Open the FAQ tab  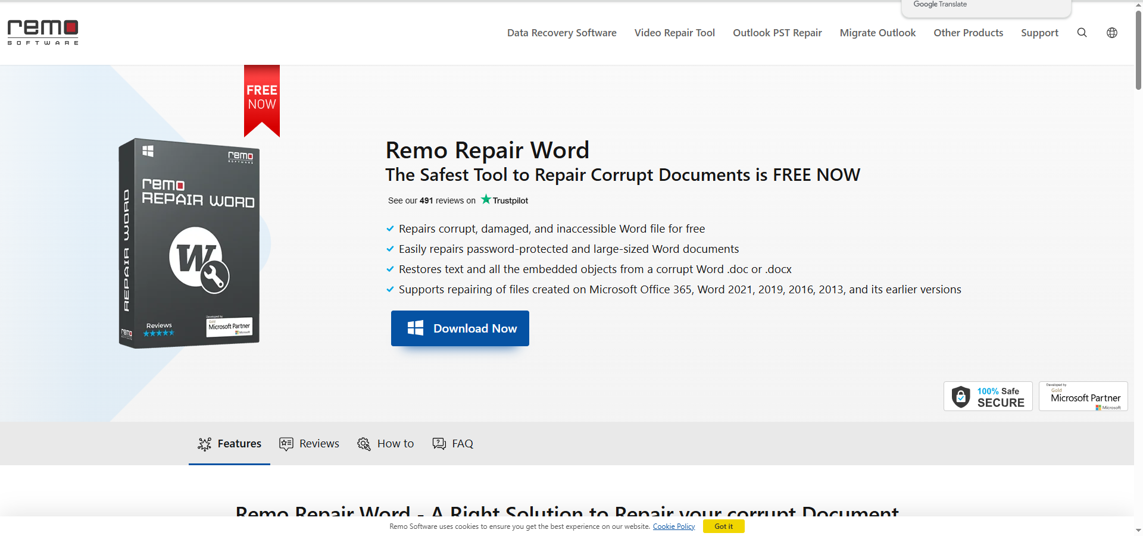pos(452,444)
